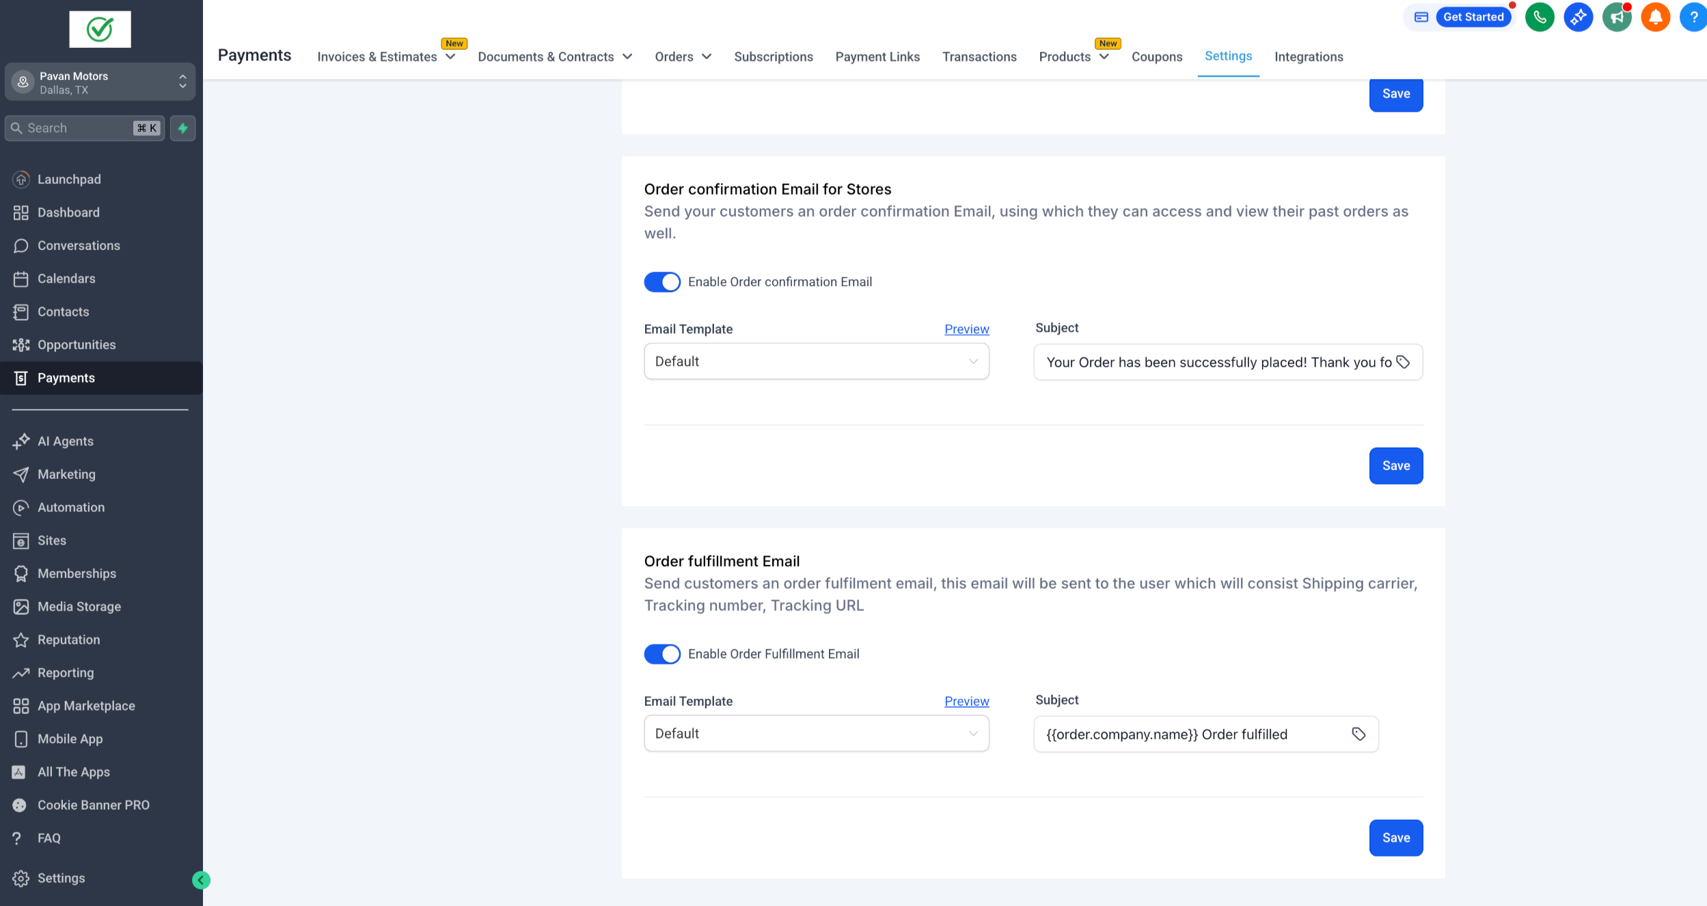Click the sidebar Search field

[77, 128]
